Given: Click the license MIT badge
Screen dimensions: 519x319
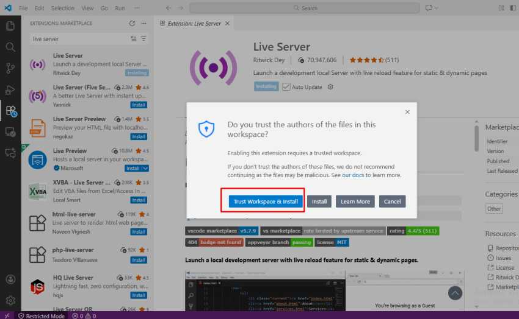Looking at the screenshot, I should (x=332, y=242).
